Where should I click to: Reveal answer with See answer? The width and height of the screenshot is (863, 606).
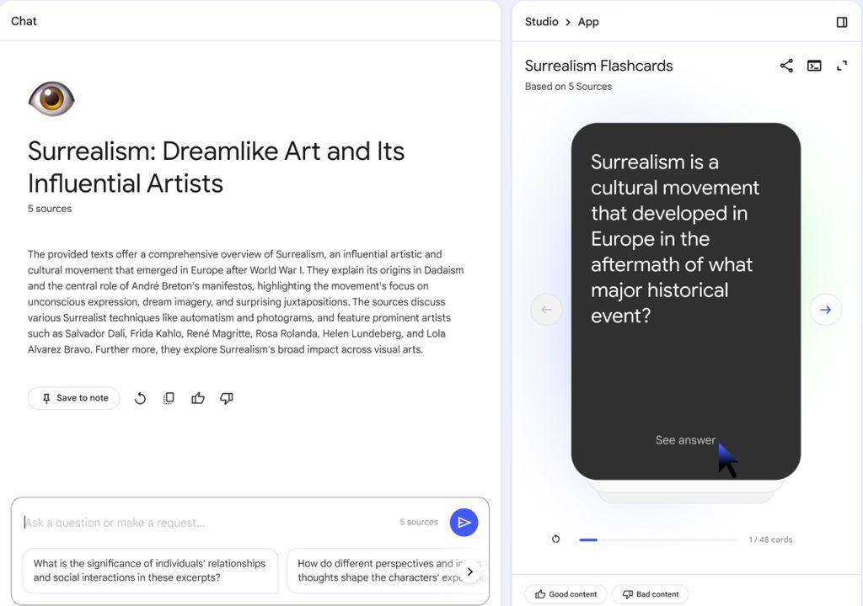685,440
